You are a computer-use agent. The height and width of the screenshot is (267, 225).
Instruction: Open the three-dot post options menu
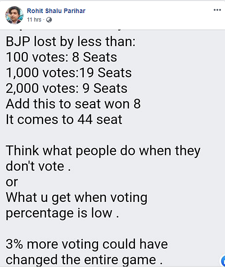click(x=217, y=10)
